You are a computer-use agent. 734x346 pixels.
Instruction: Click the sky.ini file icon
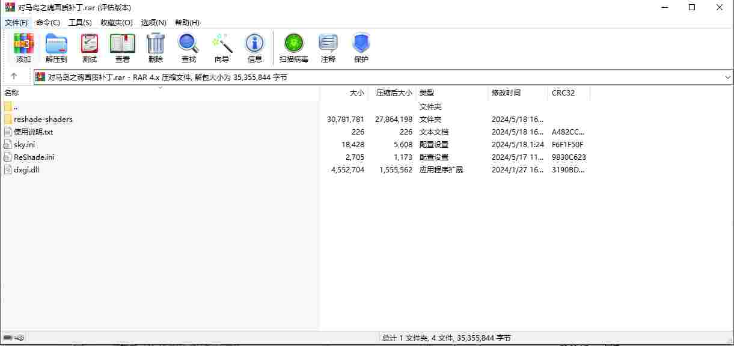[x=8, y=144]
